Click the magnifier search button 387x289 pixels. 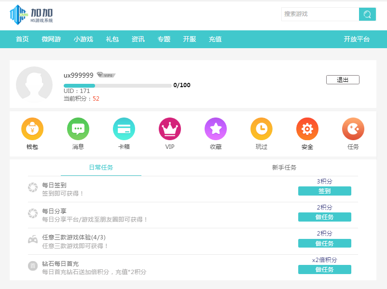pyautogui.click(x=367, y=14)
